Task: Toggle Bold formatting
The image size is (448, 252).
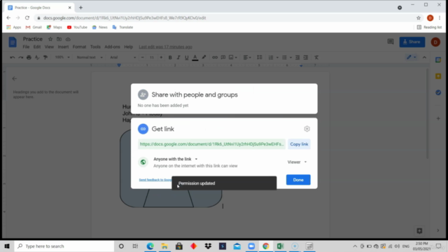Action: [170, 57]
